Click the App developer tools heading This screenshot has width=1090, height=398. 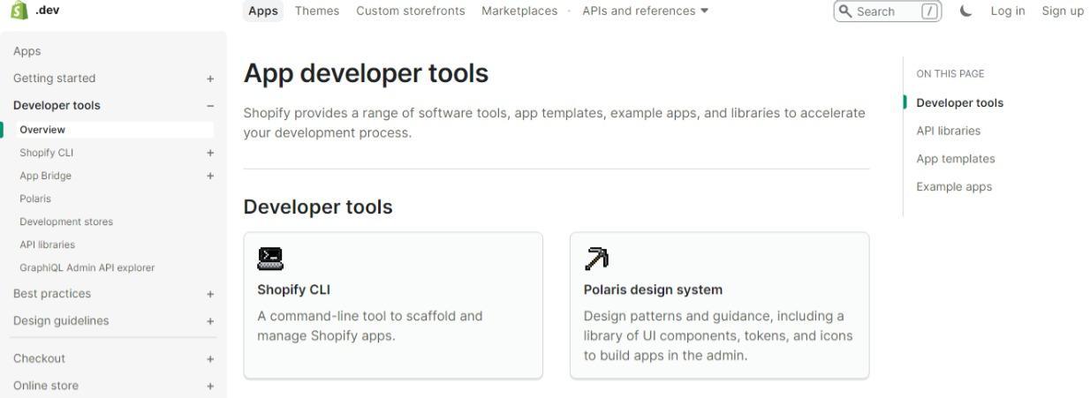pyautogui.click(x=366, y=74)
